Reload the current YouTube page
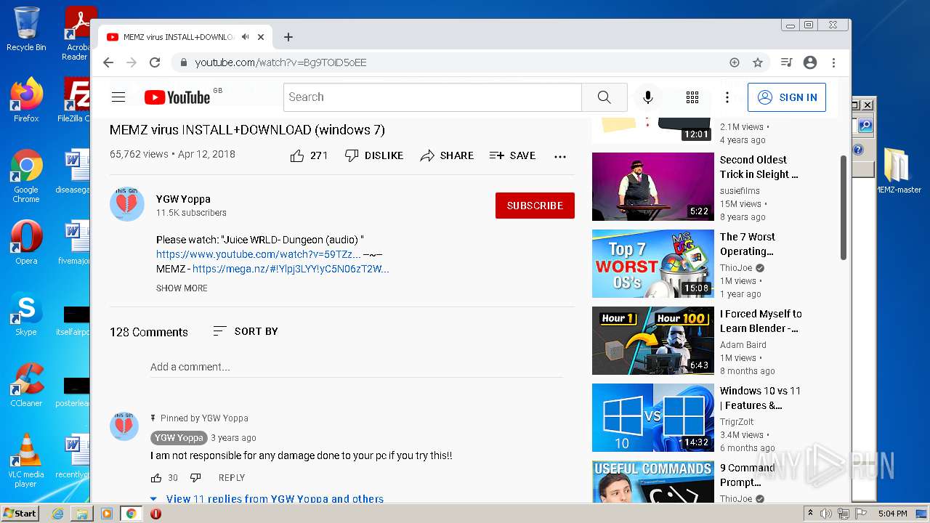This screenshot has height=523, width=930. click(155, 62)
